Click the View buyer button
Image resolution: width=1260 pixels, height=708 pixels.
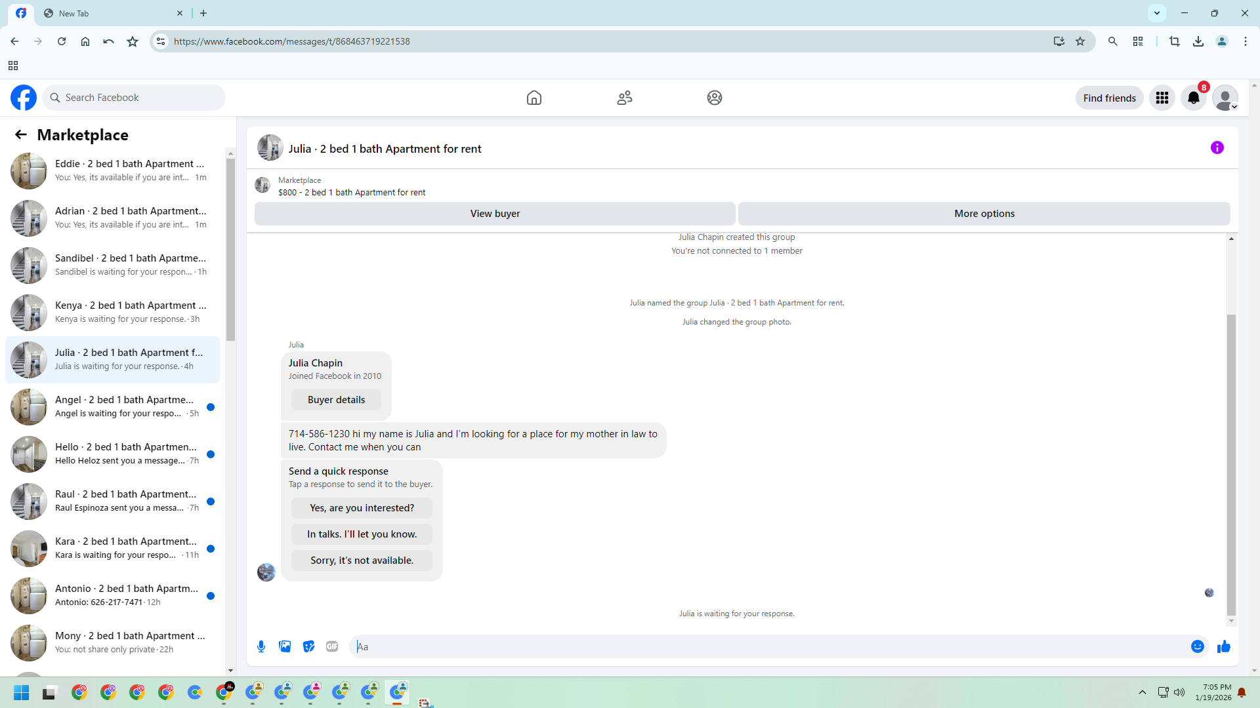(495, 214)
